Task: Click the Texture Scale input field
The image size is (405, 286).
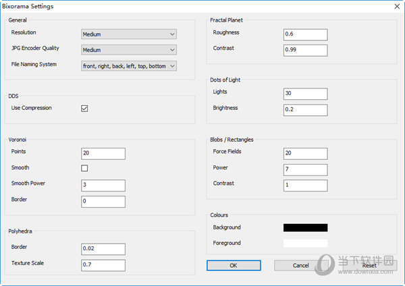Action: 103,265
